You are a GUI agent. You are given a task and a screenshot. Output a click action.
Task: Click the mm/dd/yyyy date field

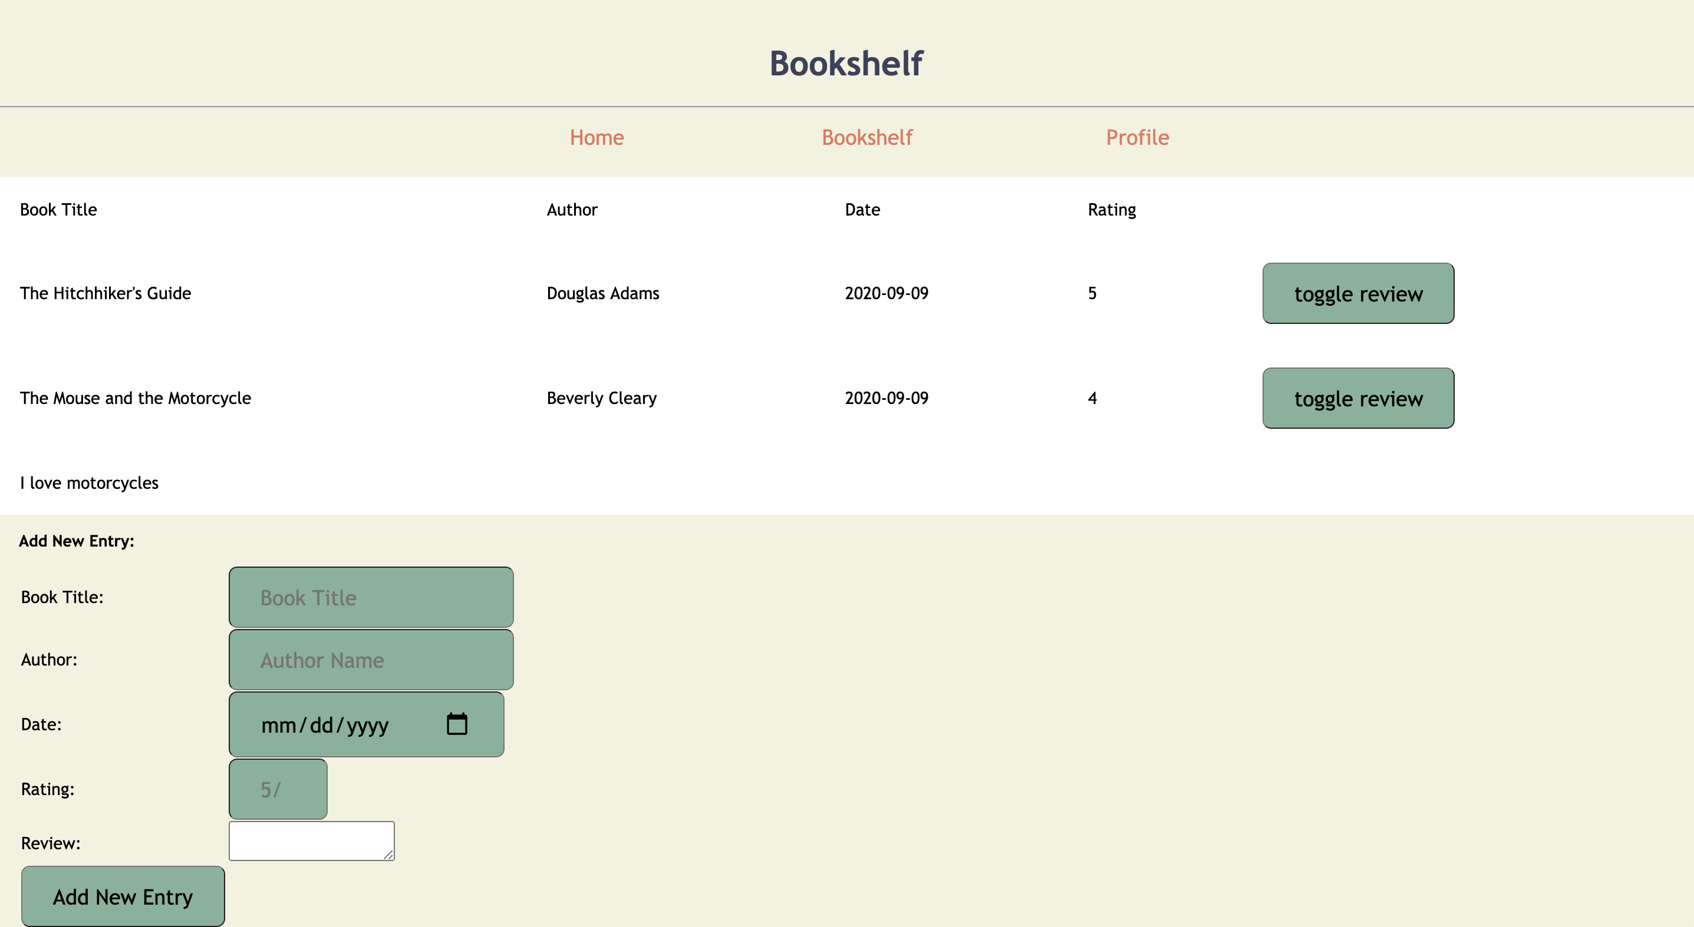(325, 724)
